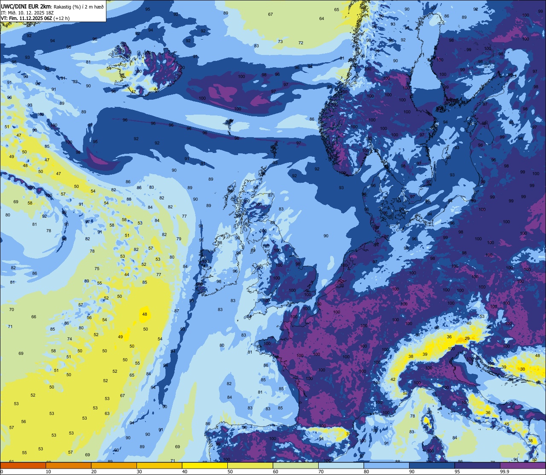Click the 10–20 orange legend swatch
Image resolution: width=546 pixels, height=475 pixels.
pos(68,466)
